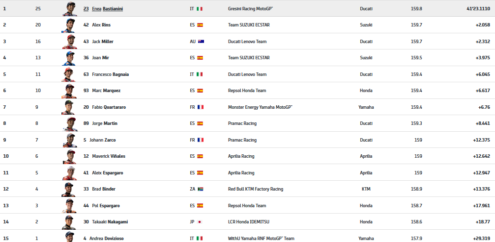Select rider name Johann Zarco
495x242 pixels.
click(x=102, y=140)
